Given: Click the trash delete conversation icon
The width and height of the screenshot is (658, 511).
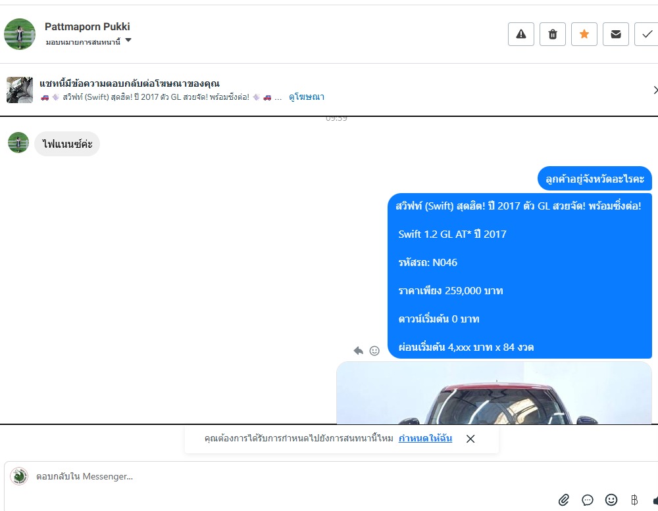Looking at the screenshot, I should 553,34.
